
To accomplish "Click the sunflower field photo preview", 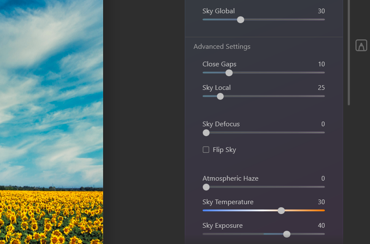I will coord(51,122).
